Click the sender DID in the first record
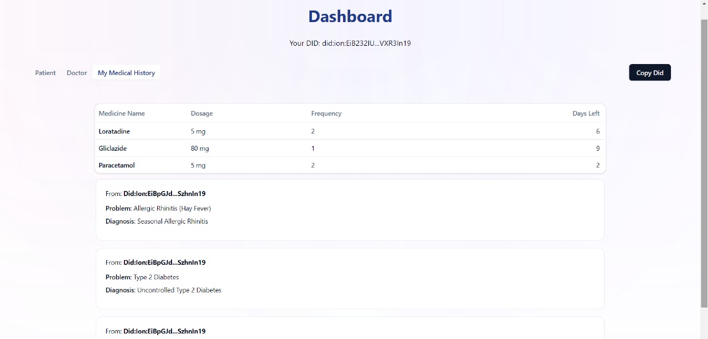 point(164,193)
